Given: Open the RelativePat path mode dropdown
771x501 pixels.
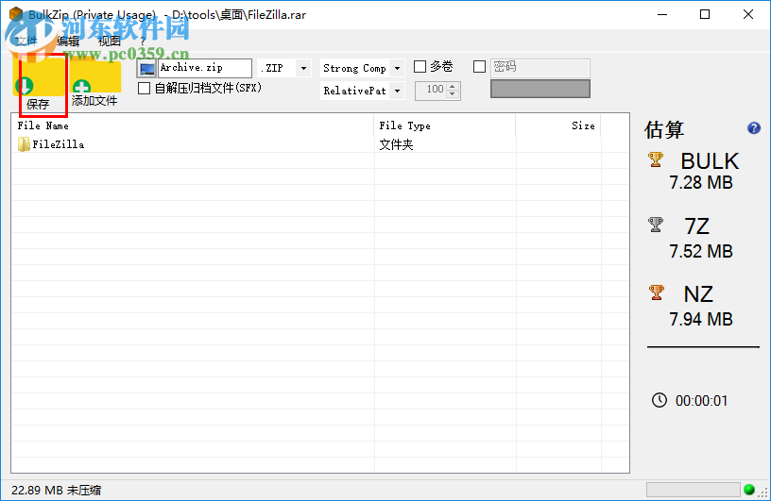Looking at the screenshot, I should (x=397, y=91).
